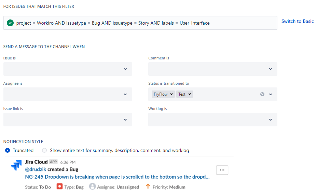Click the 'Status is transitioned to' field label
The width and height of the screenshot is (317, 195).
tap(169, 83)
